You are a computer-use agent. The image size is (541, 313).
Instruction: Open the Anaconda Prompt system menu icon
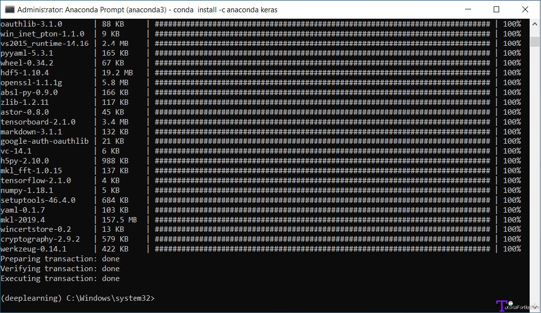(10, 9)
